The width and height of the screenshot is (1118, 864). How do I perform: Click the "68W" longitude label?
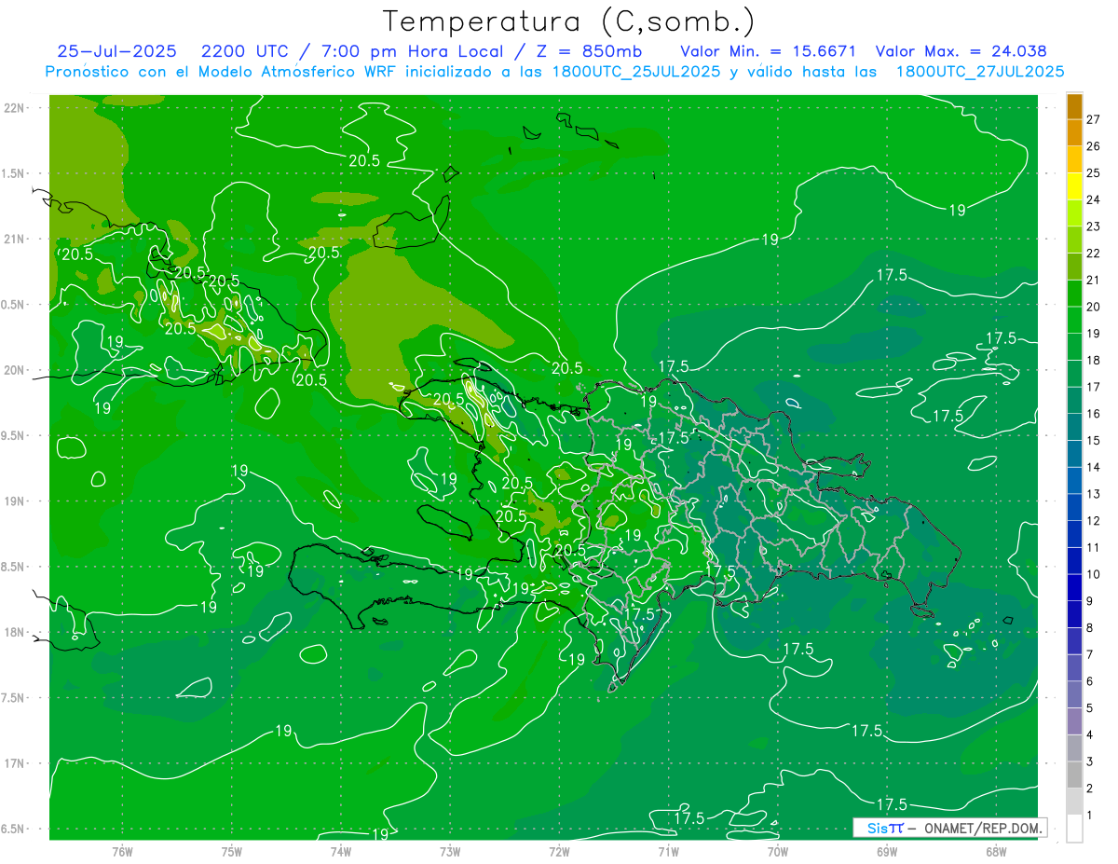pos(996,852)
